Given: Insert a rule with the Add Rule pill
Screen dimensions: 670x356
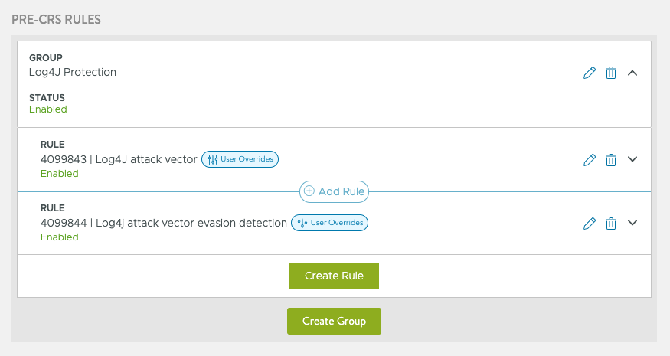Looking at the screenshot, I should point(334,191).
